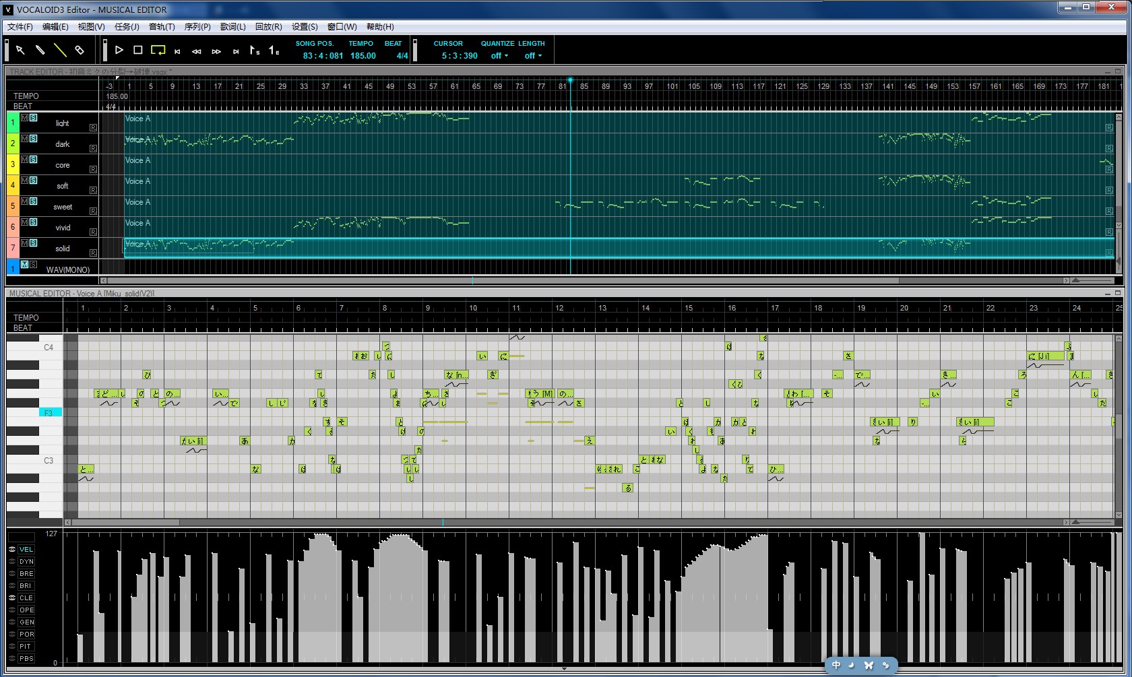
Task: Maximize the Musical Editor panel
Action: (1119, 293)
